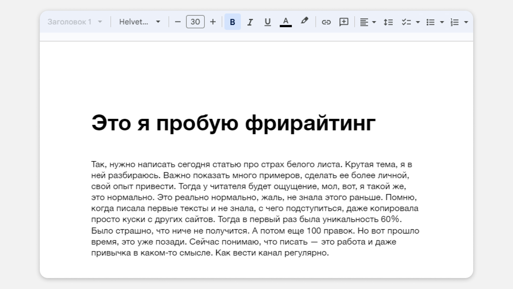Click the numbered list icon
This screenshot has height=289, width=513.
[454, 22]
